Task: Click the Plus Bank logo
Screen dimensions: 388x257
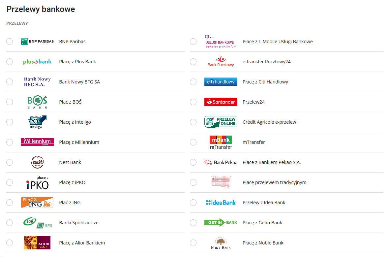Action: (x=37, y=62)
